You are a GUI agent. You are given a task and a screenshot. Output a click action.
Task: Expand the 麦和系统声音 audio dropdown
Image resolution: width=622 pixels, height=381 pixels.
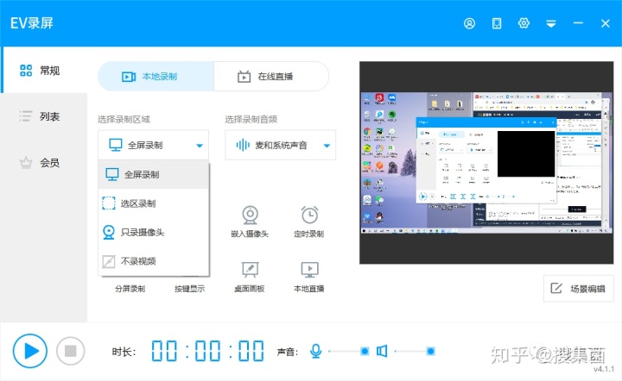point(281,145)
